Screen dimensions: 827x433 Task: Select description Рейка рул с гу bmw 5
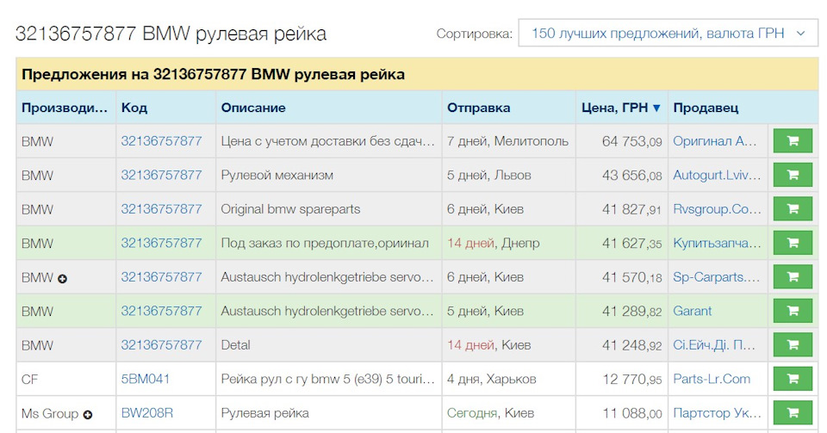pyautogui.click(x=327, y=379)
